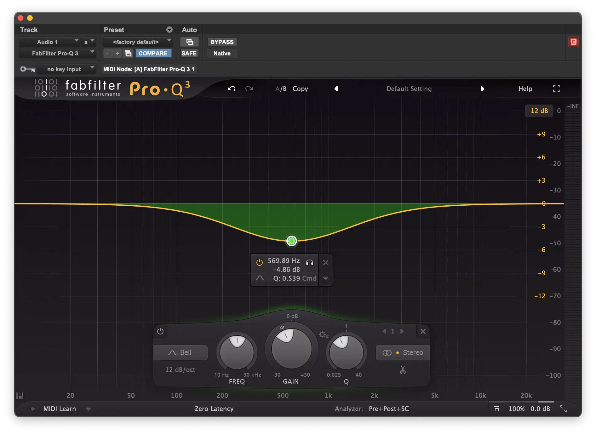
Task: Go to next band arrow
Action: (402, 331)
